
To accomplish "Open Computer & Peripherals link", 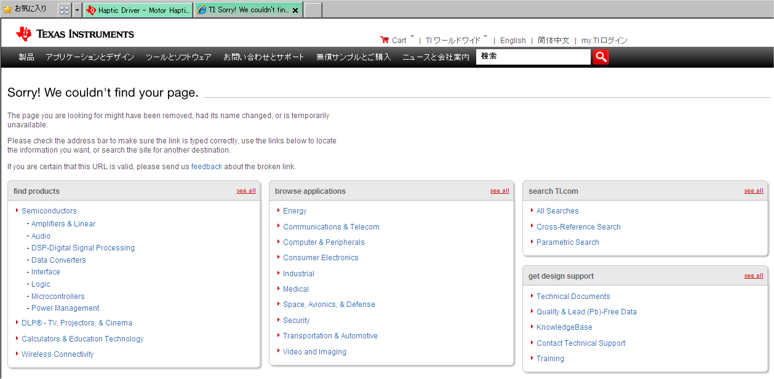I will 324,242.
